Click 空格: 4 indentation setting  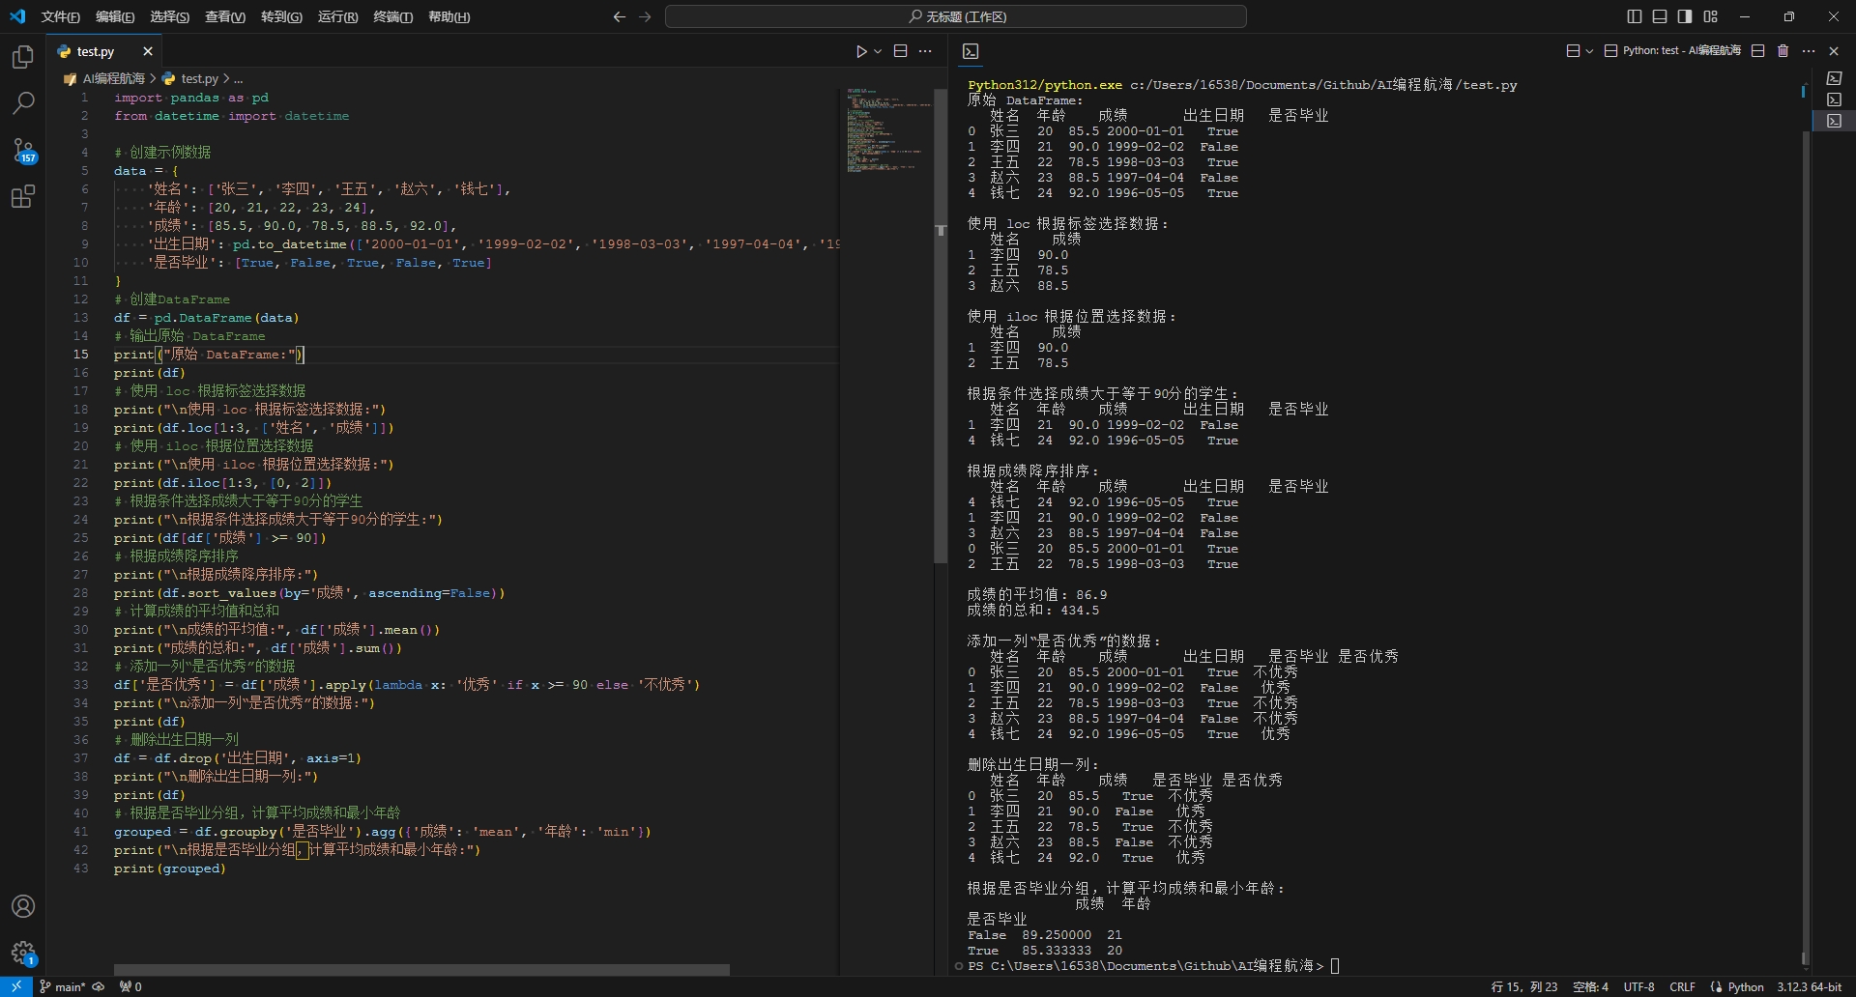pos(1590,986)
